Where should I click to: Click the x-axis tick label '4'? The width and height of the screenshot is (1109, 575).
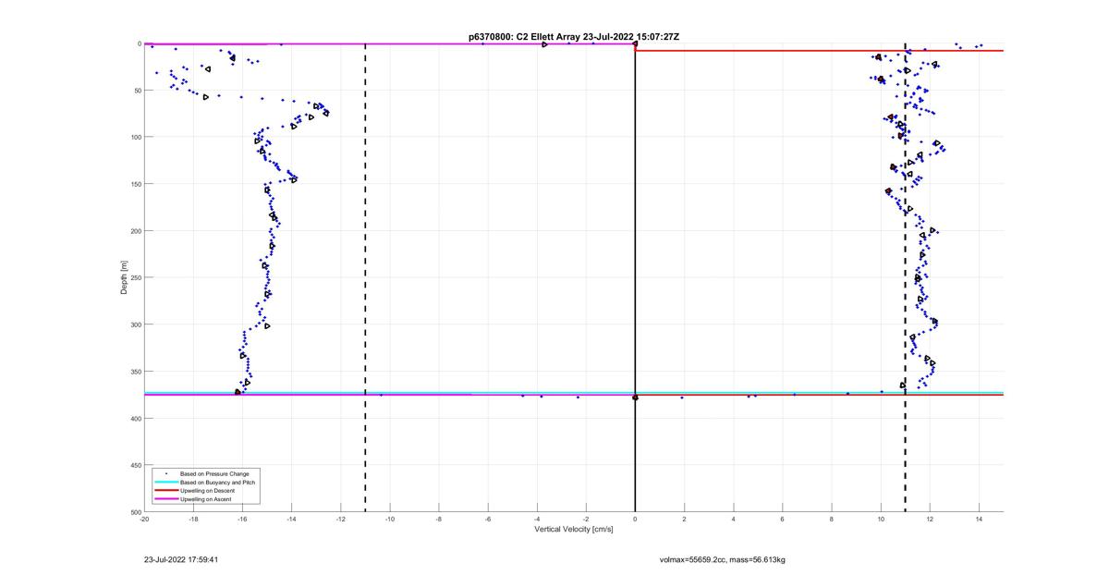click(x=734, y=519)
